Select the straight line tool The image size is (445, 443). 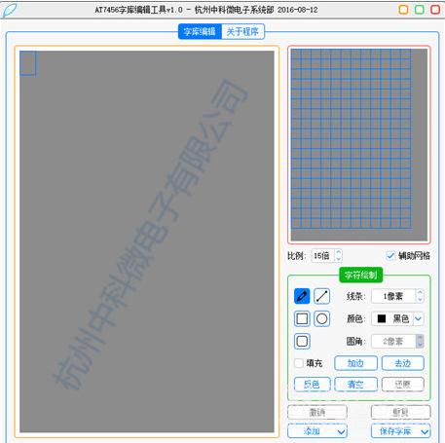point(321,296)
